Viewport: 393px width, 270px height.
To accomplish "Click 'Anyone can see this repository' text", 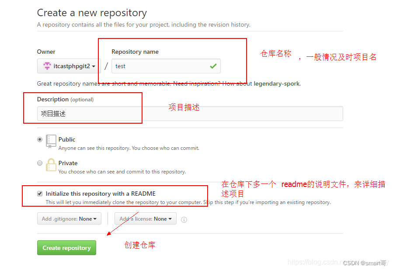I will (x=129, y=148).
